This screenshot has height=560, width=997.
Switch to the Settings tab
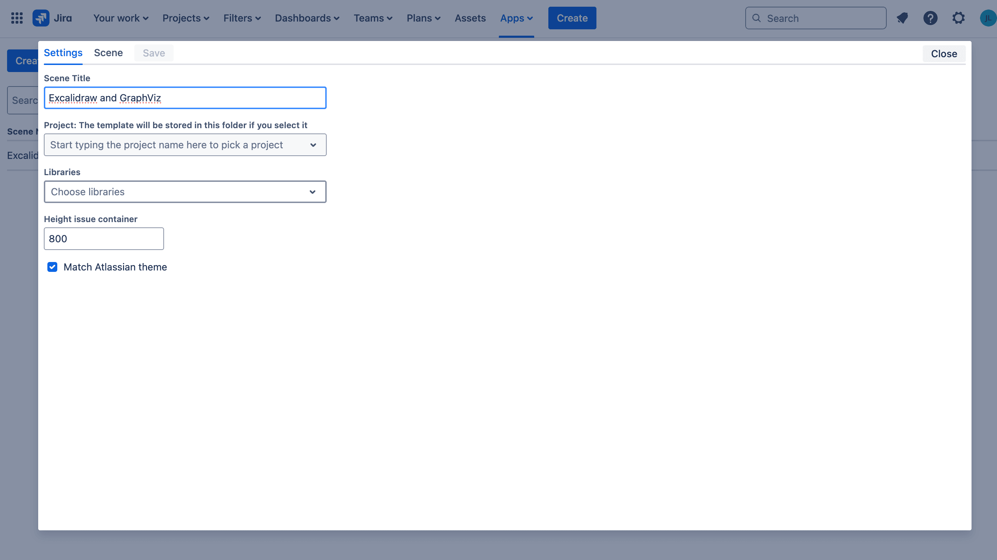click(x=63, y=53)
